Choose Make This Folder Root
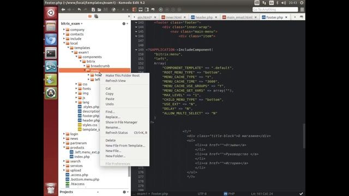This screenshot has height=196, width=349. tap(122, 76)
